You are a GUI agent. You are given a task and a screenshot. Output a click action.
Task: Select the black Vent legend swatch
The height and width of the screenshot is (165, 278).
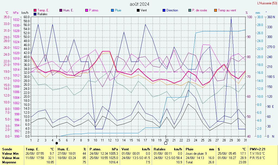[x=138, y=11]
